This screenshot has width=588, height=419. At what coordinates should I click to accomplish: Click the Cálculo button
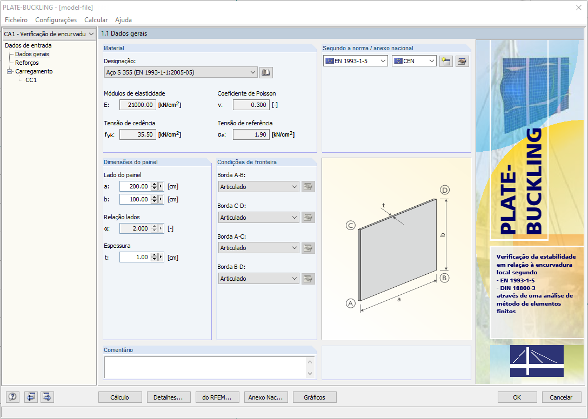[x=120, y=397]
